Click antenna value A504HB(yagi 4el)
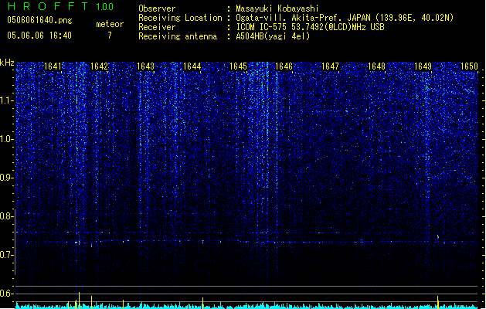486x309 pixels. [273, 36]
